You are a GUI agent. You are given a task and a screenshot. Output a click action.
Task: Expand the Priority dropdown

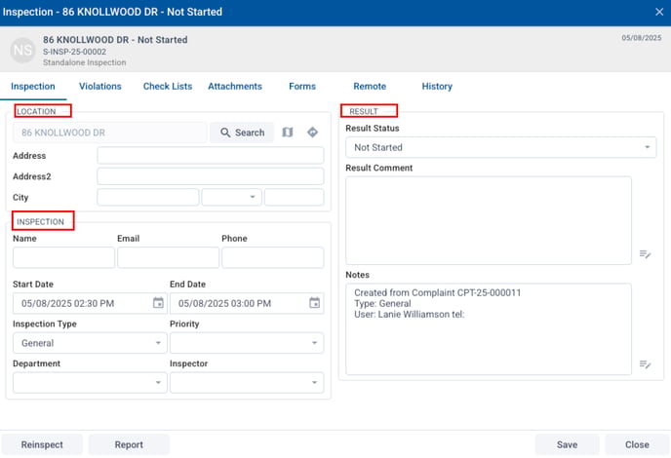pyautogui.click(x=246, y=343)
